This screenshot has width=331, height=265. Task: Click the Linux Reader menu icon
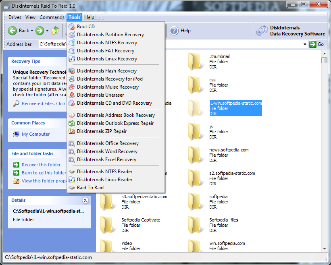pos(72,180)
